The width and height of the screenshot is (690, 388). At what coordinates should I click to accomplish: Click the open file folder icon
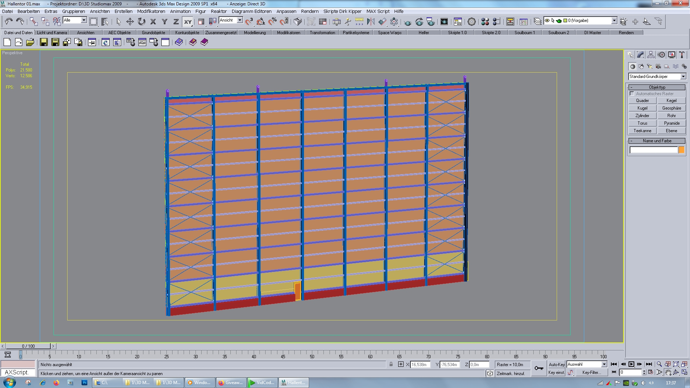click(x=30, y=42)
